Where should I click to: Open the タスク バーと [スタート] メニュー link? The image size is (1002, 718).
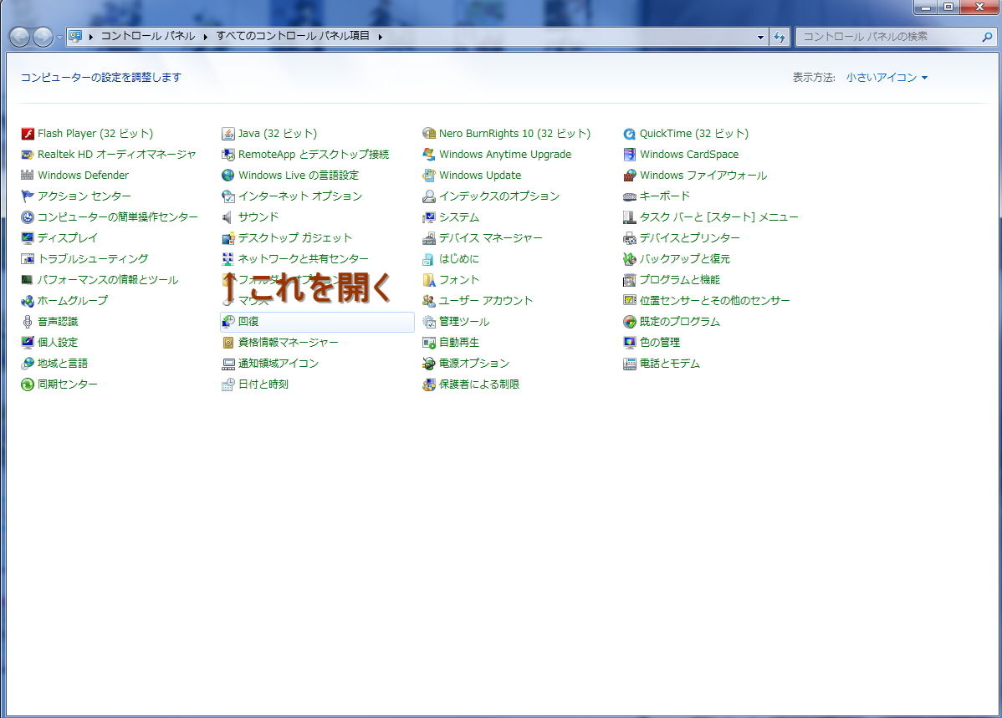[x=719, y=217]
